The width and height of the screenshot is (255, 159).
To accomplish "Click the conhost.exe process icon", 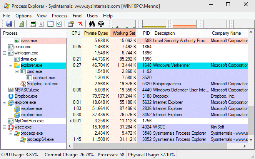I will 29,78.
